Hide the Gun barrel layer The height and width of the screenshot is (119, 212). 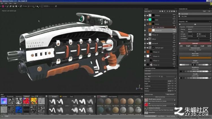(145, 44)
